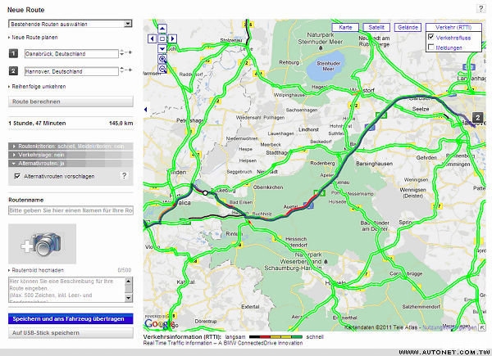Switch the map to Satellit view
Viewport: 492px width, 356px height.
tap(376, 27)
